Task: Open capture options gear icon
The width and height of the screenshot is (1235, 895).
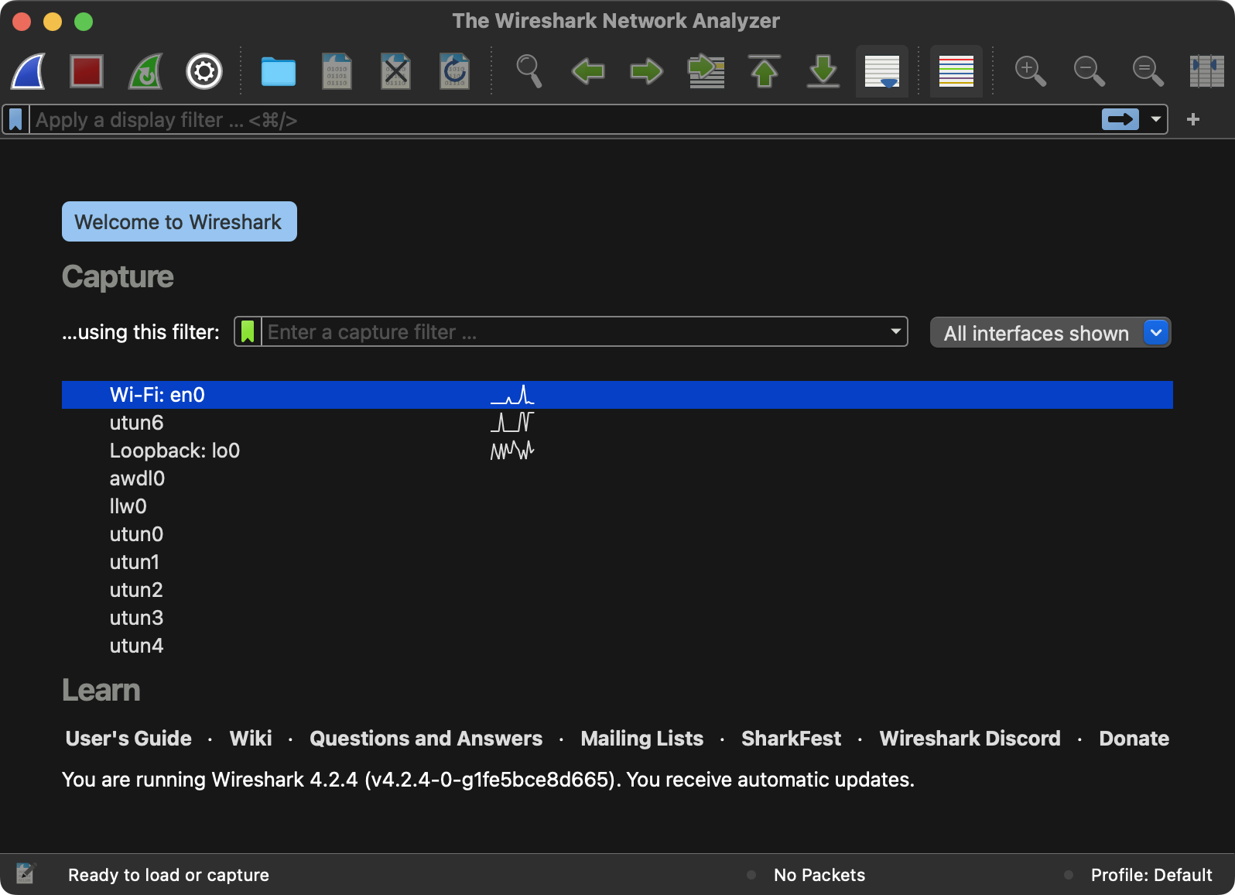Action: (204, 71)
